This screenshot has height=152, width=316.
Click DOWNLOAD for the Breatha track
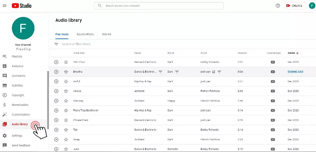tap(295, 72)
